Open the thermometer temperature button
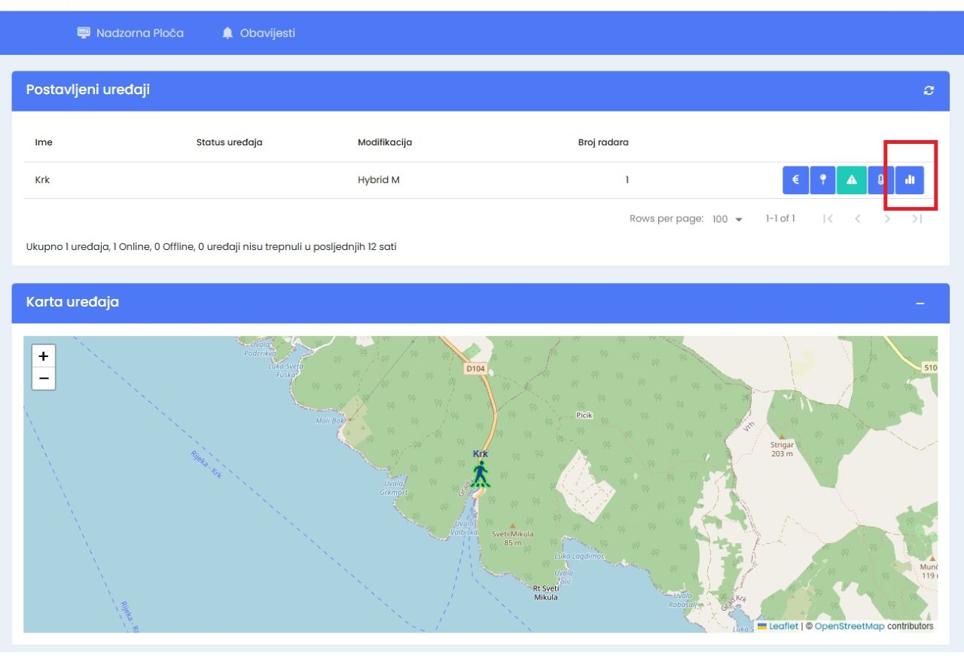 tap(880, 180)
